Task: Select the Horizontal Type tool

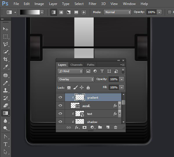Action: tap(6, 144)
